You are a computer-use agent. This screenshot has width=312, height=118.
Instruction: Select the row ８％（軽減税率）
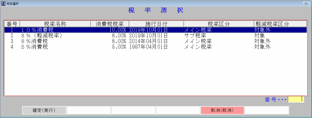pos(155,36)
